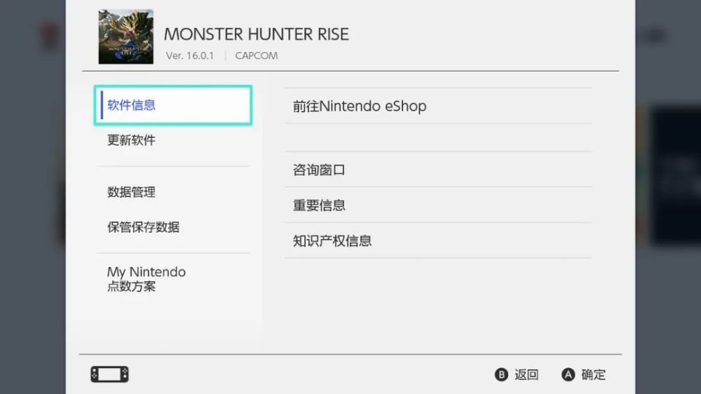View 知识产权信息 entry
This screenshot has width=701, height=394.
(332, 241)
